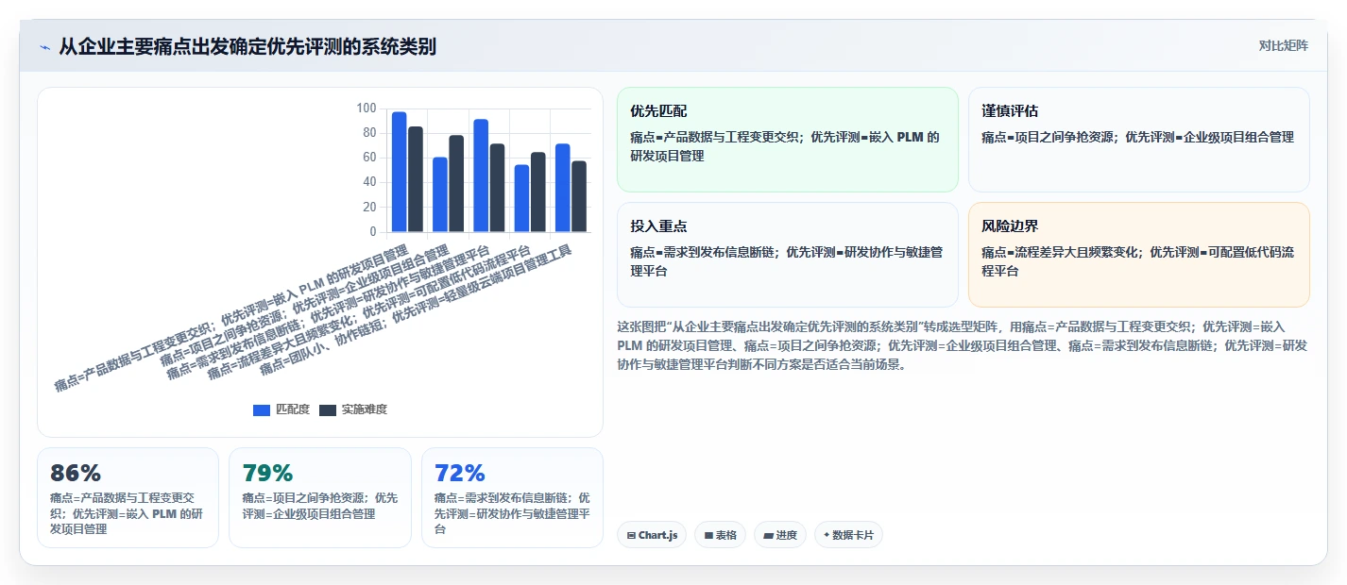
Task: Click the fifth dark bar in chart
Action: point(579,196)
